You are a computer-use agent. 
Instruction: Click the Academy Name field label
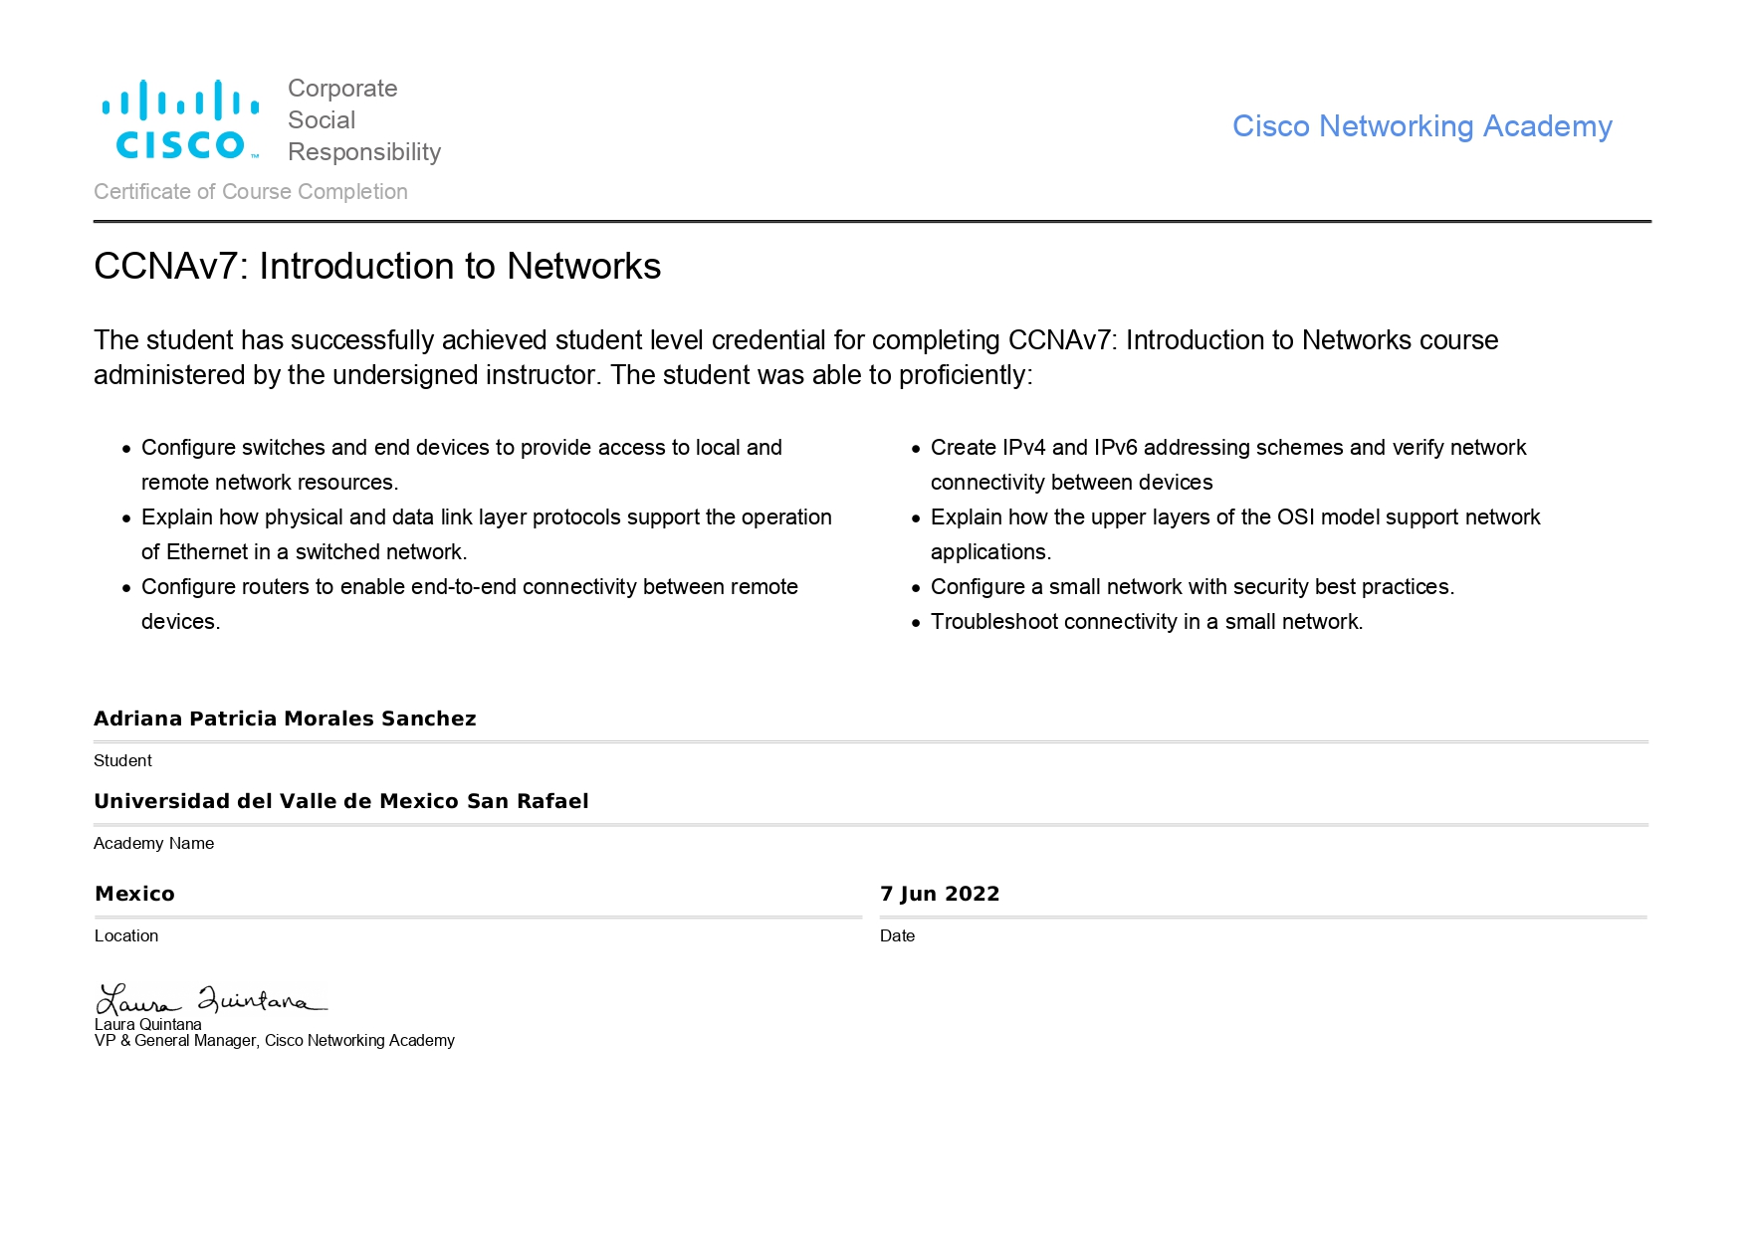pyautogui.click(x=154, y=844)
